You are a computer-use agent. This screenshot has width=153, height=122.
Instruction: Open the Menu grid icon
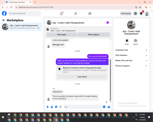pyautogui.click(x=135, y=13)
